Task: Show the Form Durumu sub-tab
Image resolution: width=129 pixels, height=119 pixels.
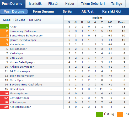Action: [x=44, y=12]
